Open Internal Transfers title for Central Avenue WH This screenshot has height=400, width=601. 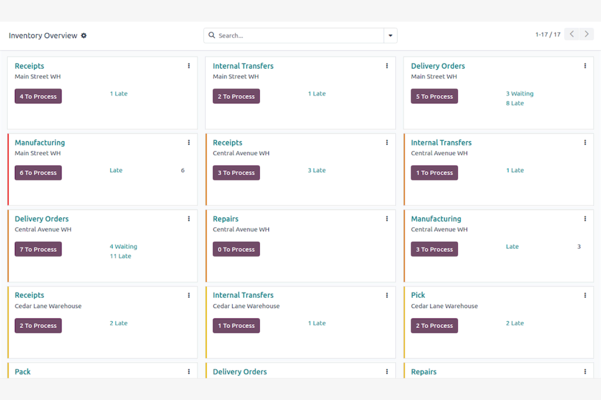(441, 142)
